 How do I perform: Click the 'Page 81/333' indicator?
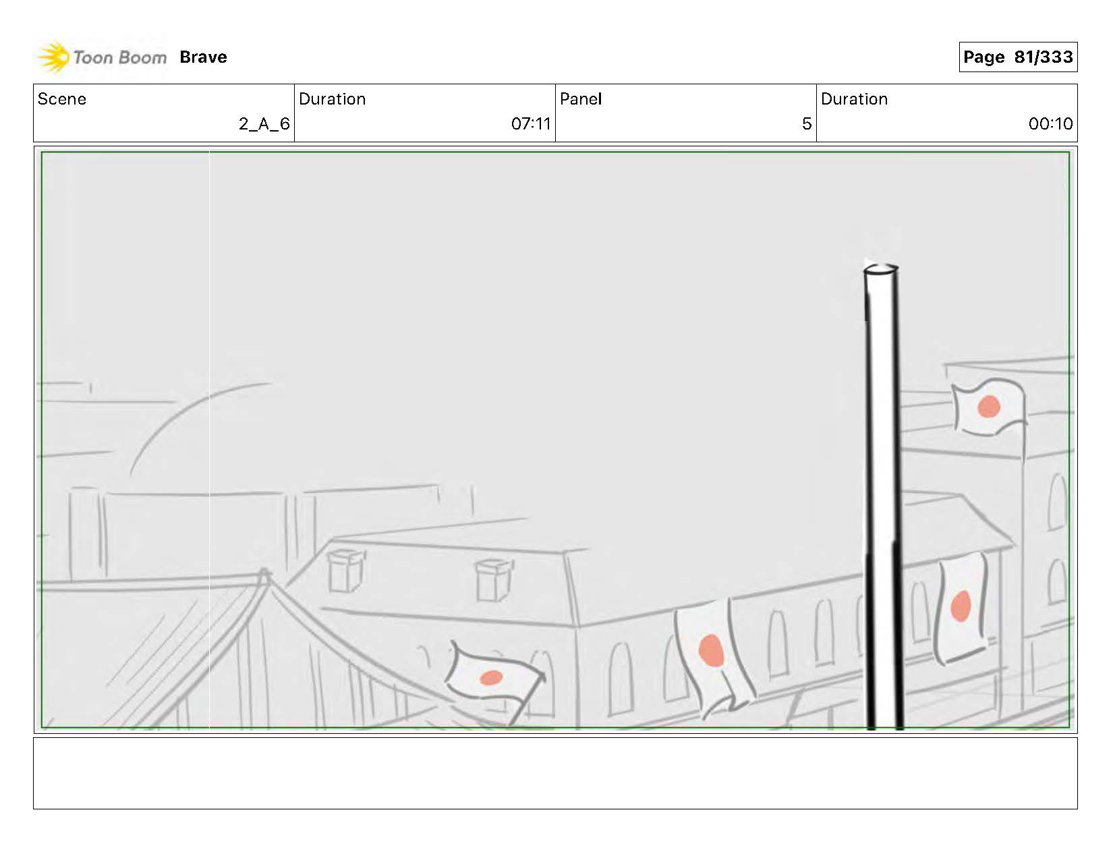pos(1018,57)
